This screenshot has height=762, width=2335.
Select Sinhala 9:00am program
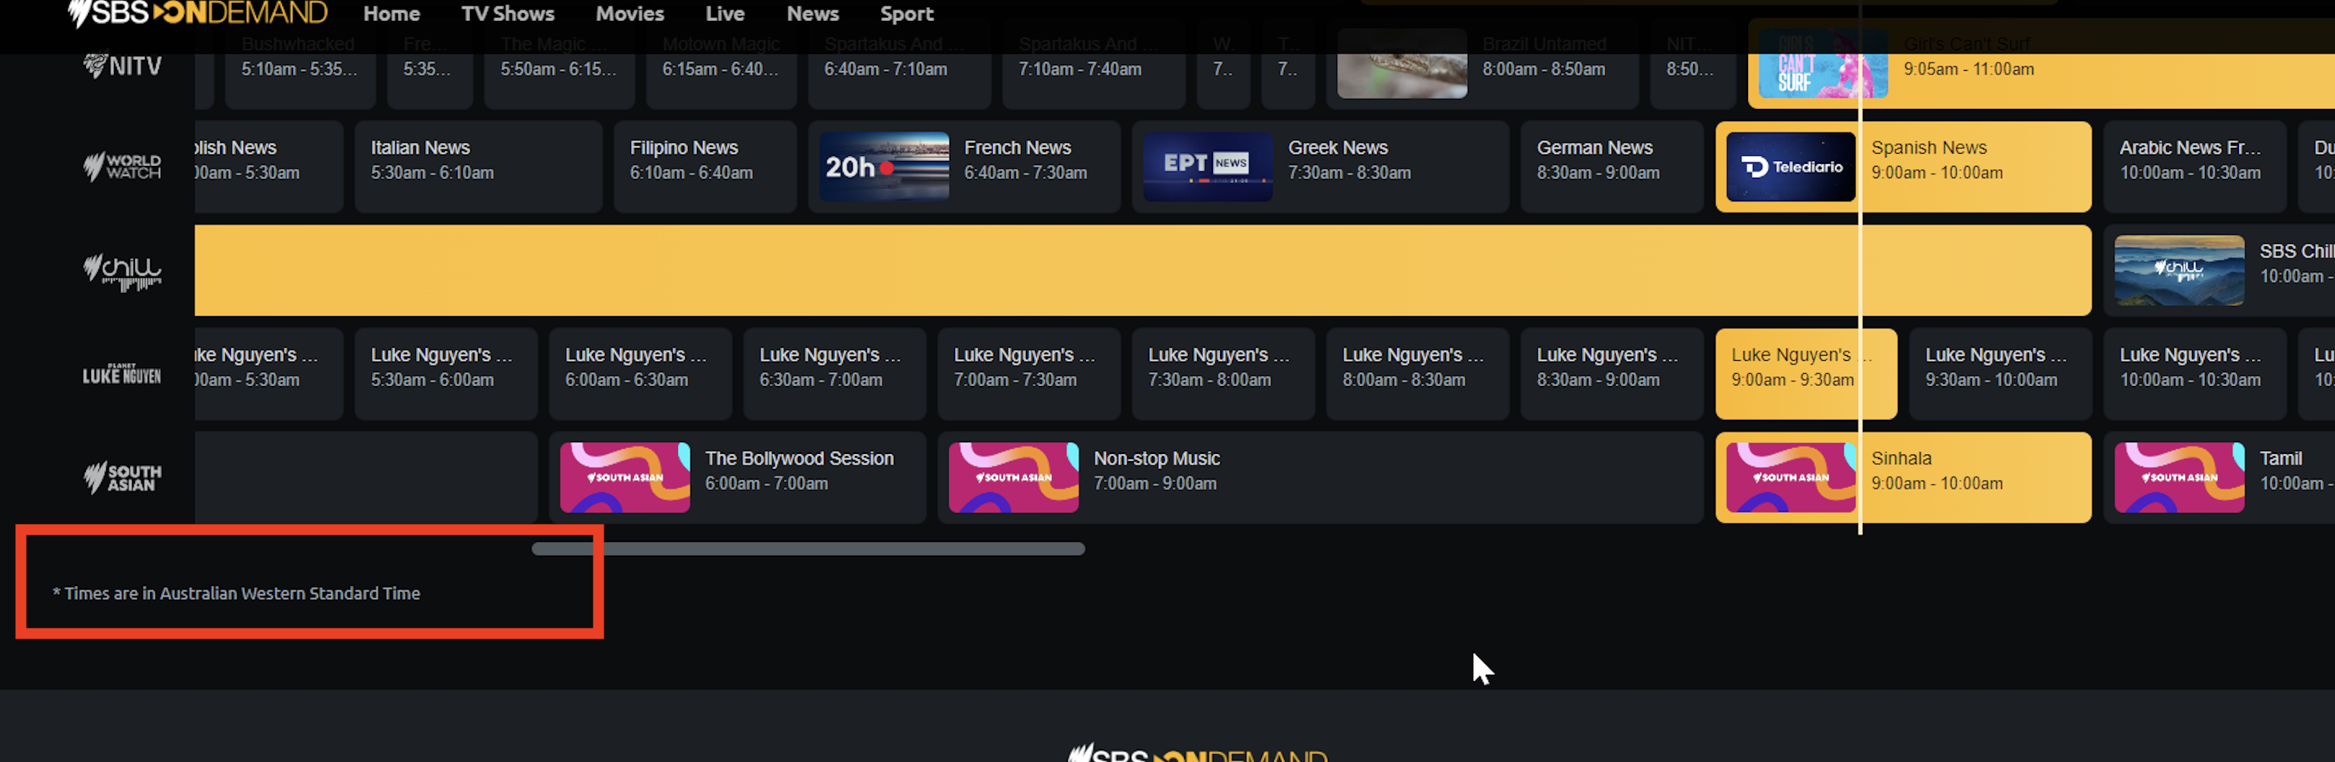(x=1967, y=470)
